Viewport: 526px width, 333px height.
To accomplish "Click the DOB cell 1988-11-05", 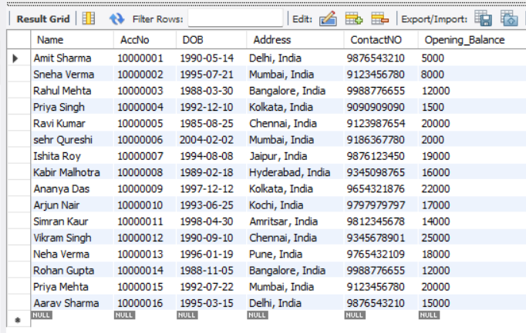I will 211,271.
